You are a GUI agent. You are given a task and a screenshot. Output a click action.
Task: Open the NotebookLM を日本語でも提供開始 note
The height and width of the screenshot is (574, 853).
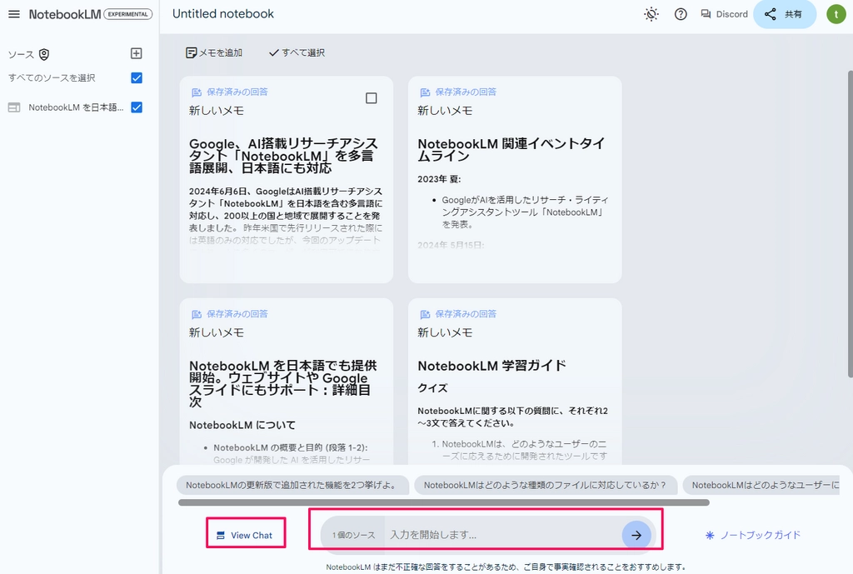(x=287, y=381)
